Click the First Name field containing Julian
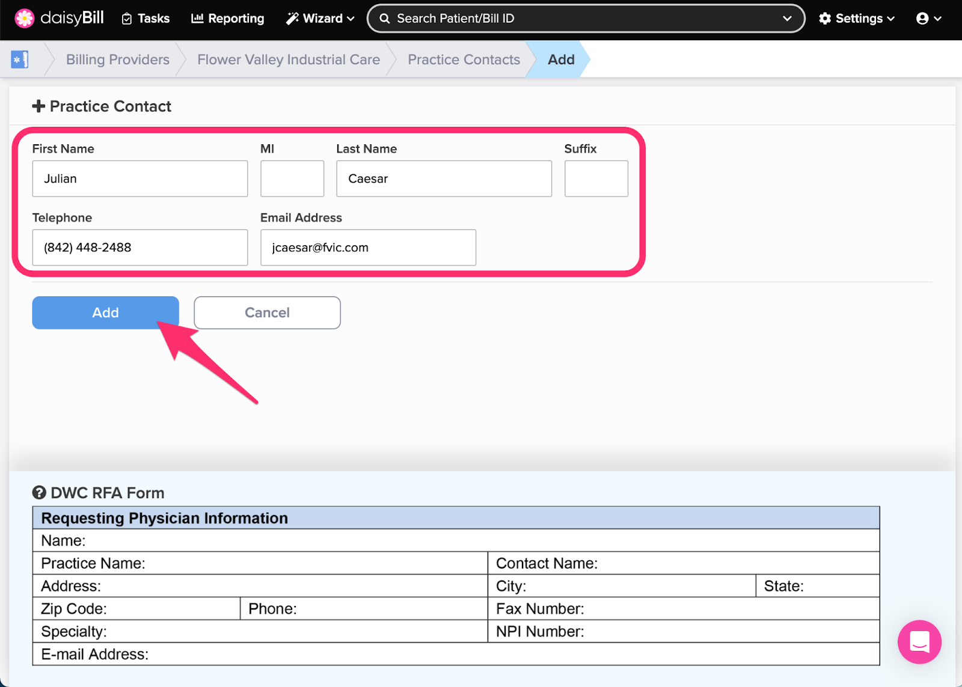The image size is (962, 687). point(140,179)
